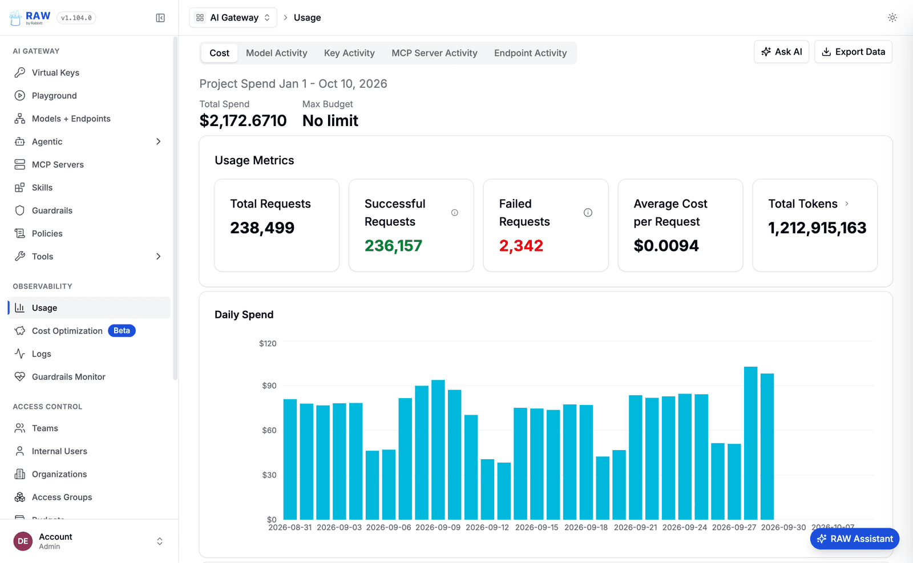This screenshot has width=913, height=563.
Task: Click the Teams people icon
Action: point(20,428)
